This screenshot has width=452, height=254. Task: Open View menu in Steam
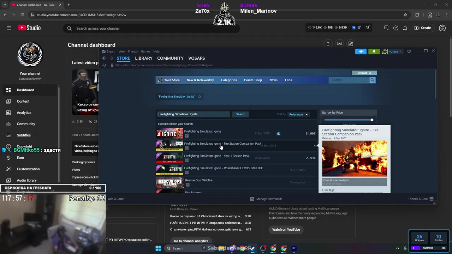coord(121,52)
